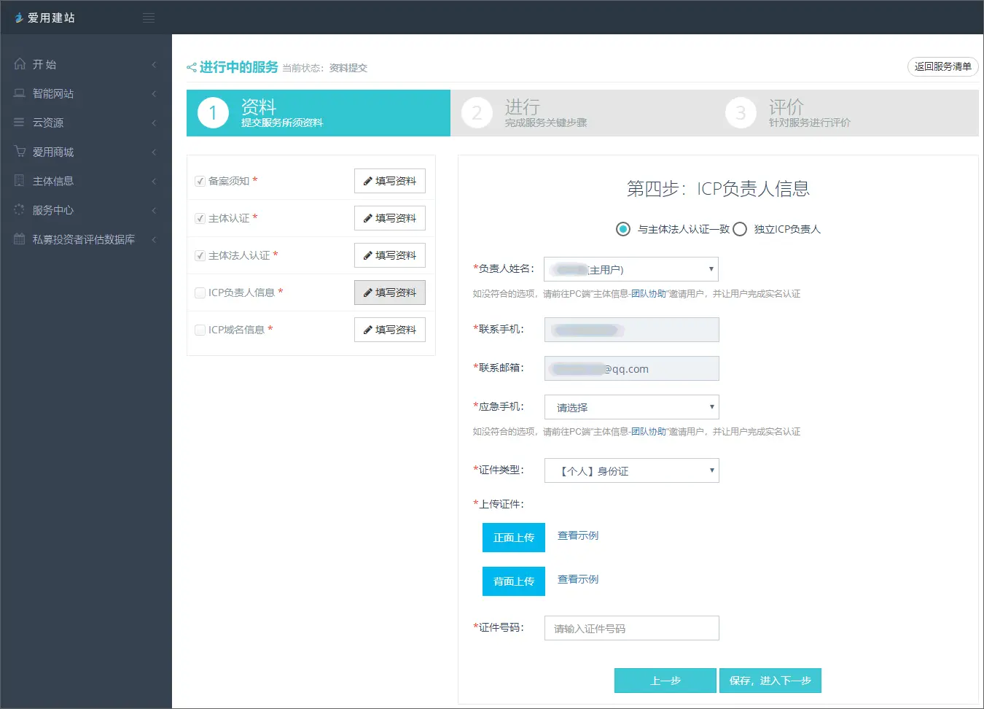
Task: Click the laptop icon beside 智能网站
Action: [20, 93]
